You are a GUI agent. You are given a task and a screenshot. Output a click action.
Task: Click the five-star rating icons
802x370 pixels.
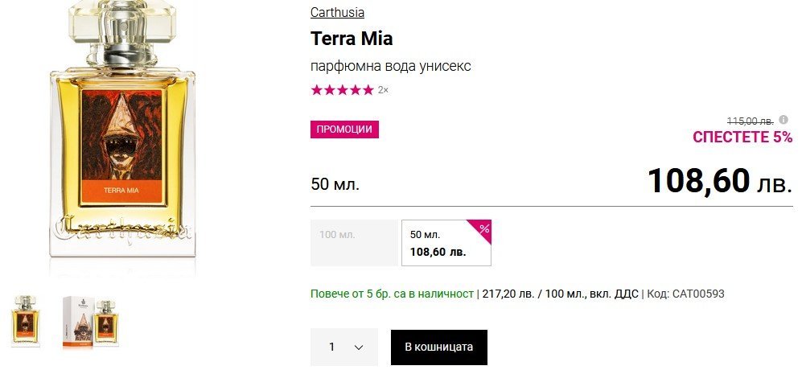[x=342, y=90]
